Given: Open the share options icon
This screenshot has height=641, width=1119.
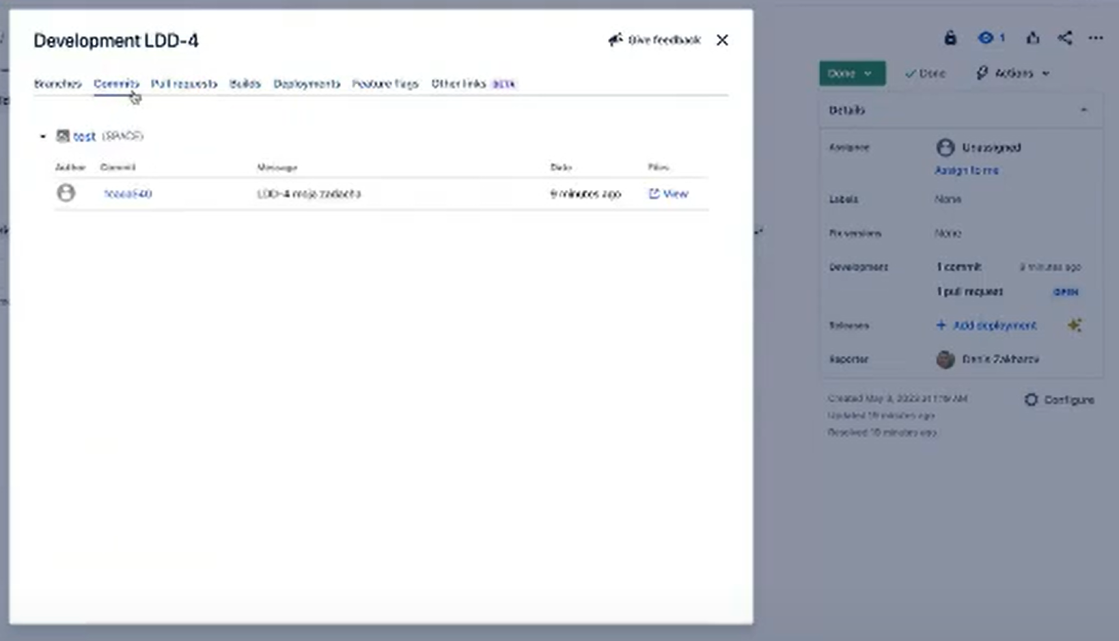Looking at the screenshot, I should (x=1066, y=38).
